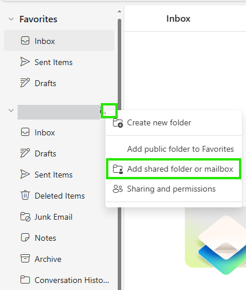246x290 pixels.
Task: Click the account Drafts pencil icon
Action: (x=25, y=153)
